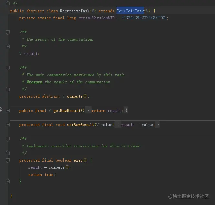Click the exec method name
The height and width of the screenshot is (205, 215).
click(78, 160)
